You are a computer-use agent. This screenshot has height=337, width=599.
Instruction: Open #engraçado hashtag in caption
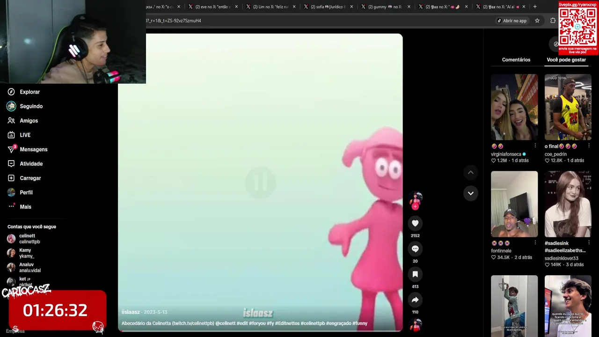pyautogui.click(x=339, y=323)
